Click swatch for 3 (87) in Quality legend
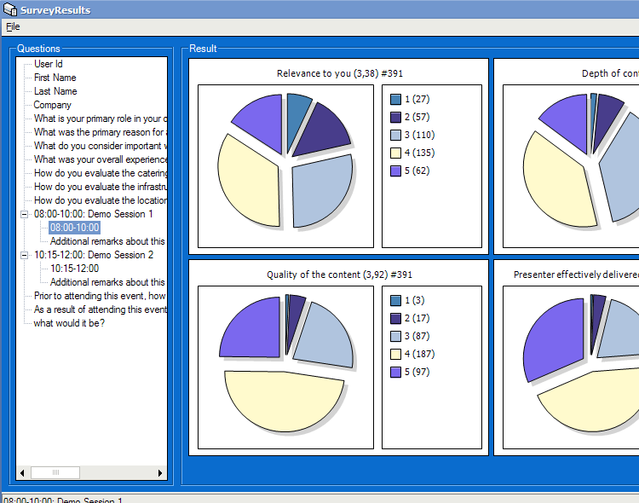Screen dimensions: 639x503 pos(395,337)
